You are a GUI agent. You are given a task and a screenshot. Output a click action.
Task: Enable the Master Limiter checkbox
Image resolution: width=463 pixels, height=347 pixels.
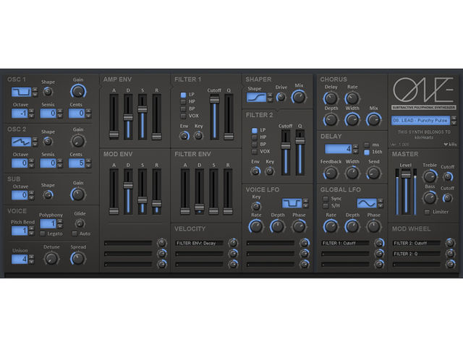pos(427,212)
